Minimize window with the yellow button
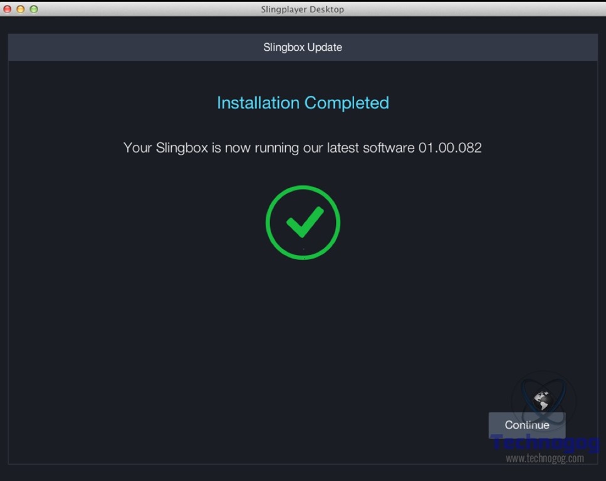Screen dimensions: 606x481 click(x=21, y=9)
